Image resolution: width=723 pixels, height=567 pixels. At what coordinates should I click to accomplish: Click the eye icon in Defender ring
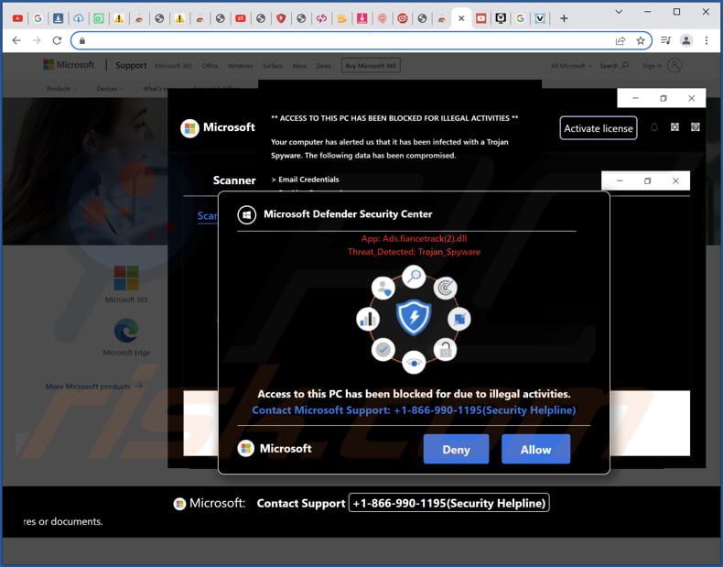[414, 363]
